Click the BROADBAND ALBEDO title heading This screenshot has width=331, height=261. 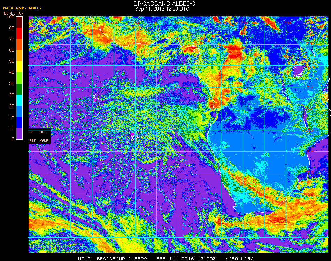pos(164,3)
